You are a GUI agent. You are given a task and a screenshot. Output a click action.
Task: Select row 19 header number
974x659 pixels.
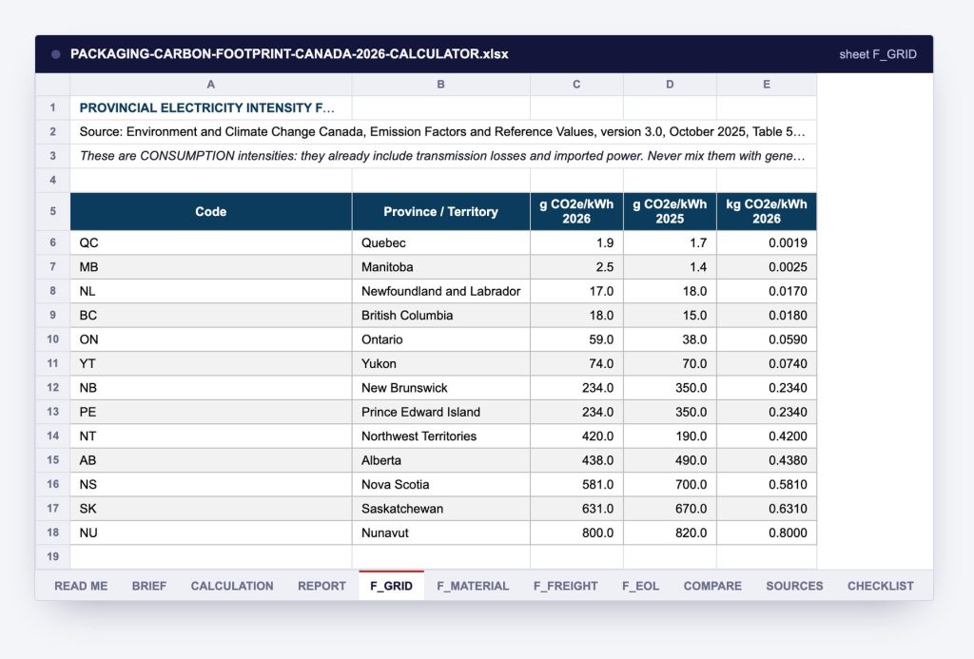tap(53, 556)
